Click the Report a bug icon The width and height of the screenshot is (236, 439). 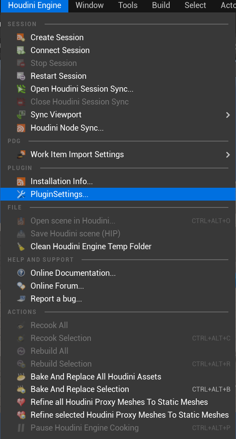click(x=21, y=299)
